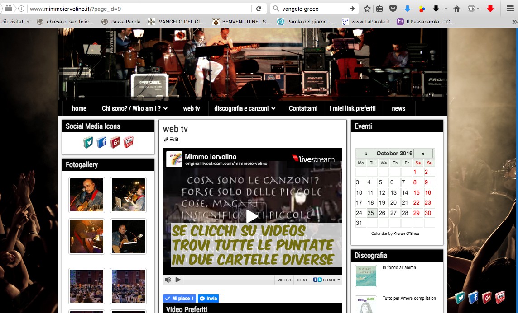Open Facebook icon in Social Media Icons widget
The height and width of the screenshot is (313, 518).
pos(102,142)
